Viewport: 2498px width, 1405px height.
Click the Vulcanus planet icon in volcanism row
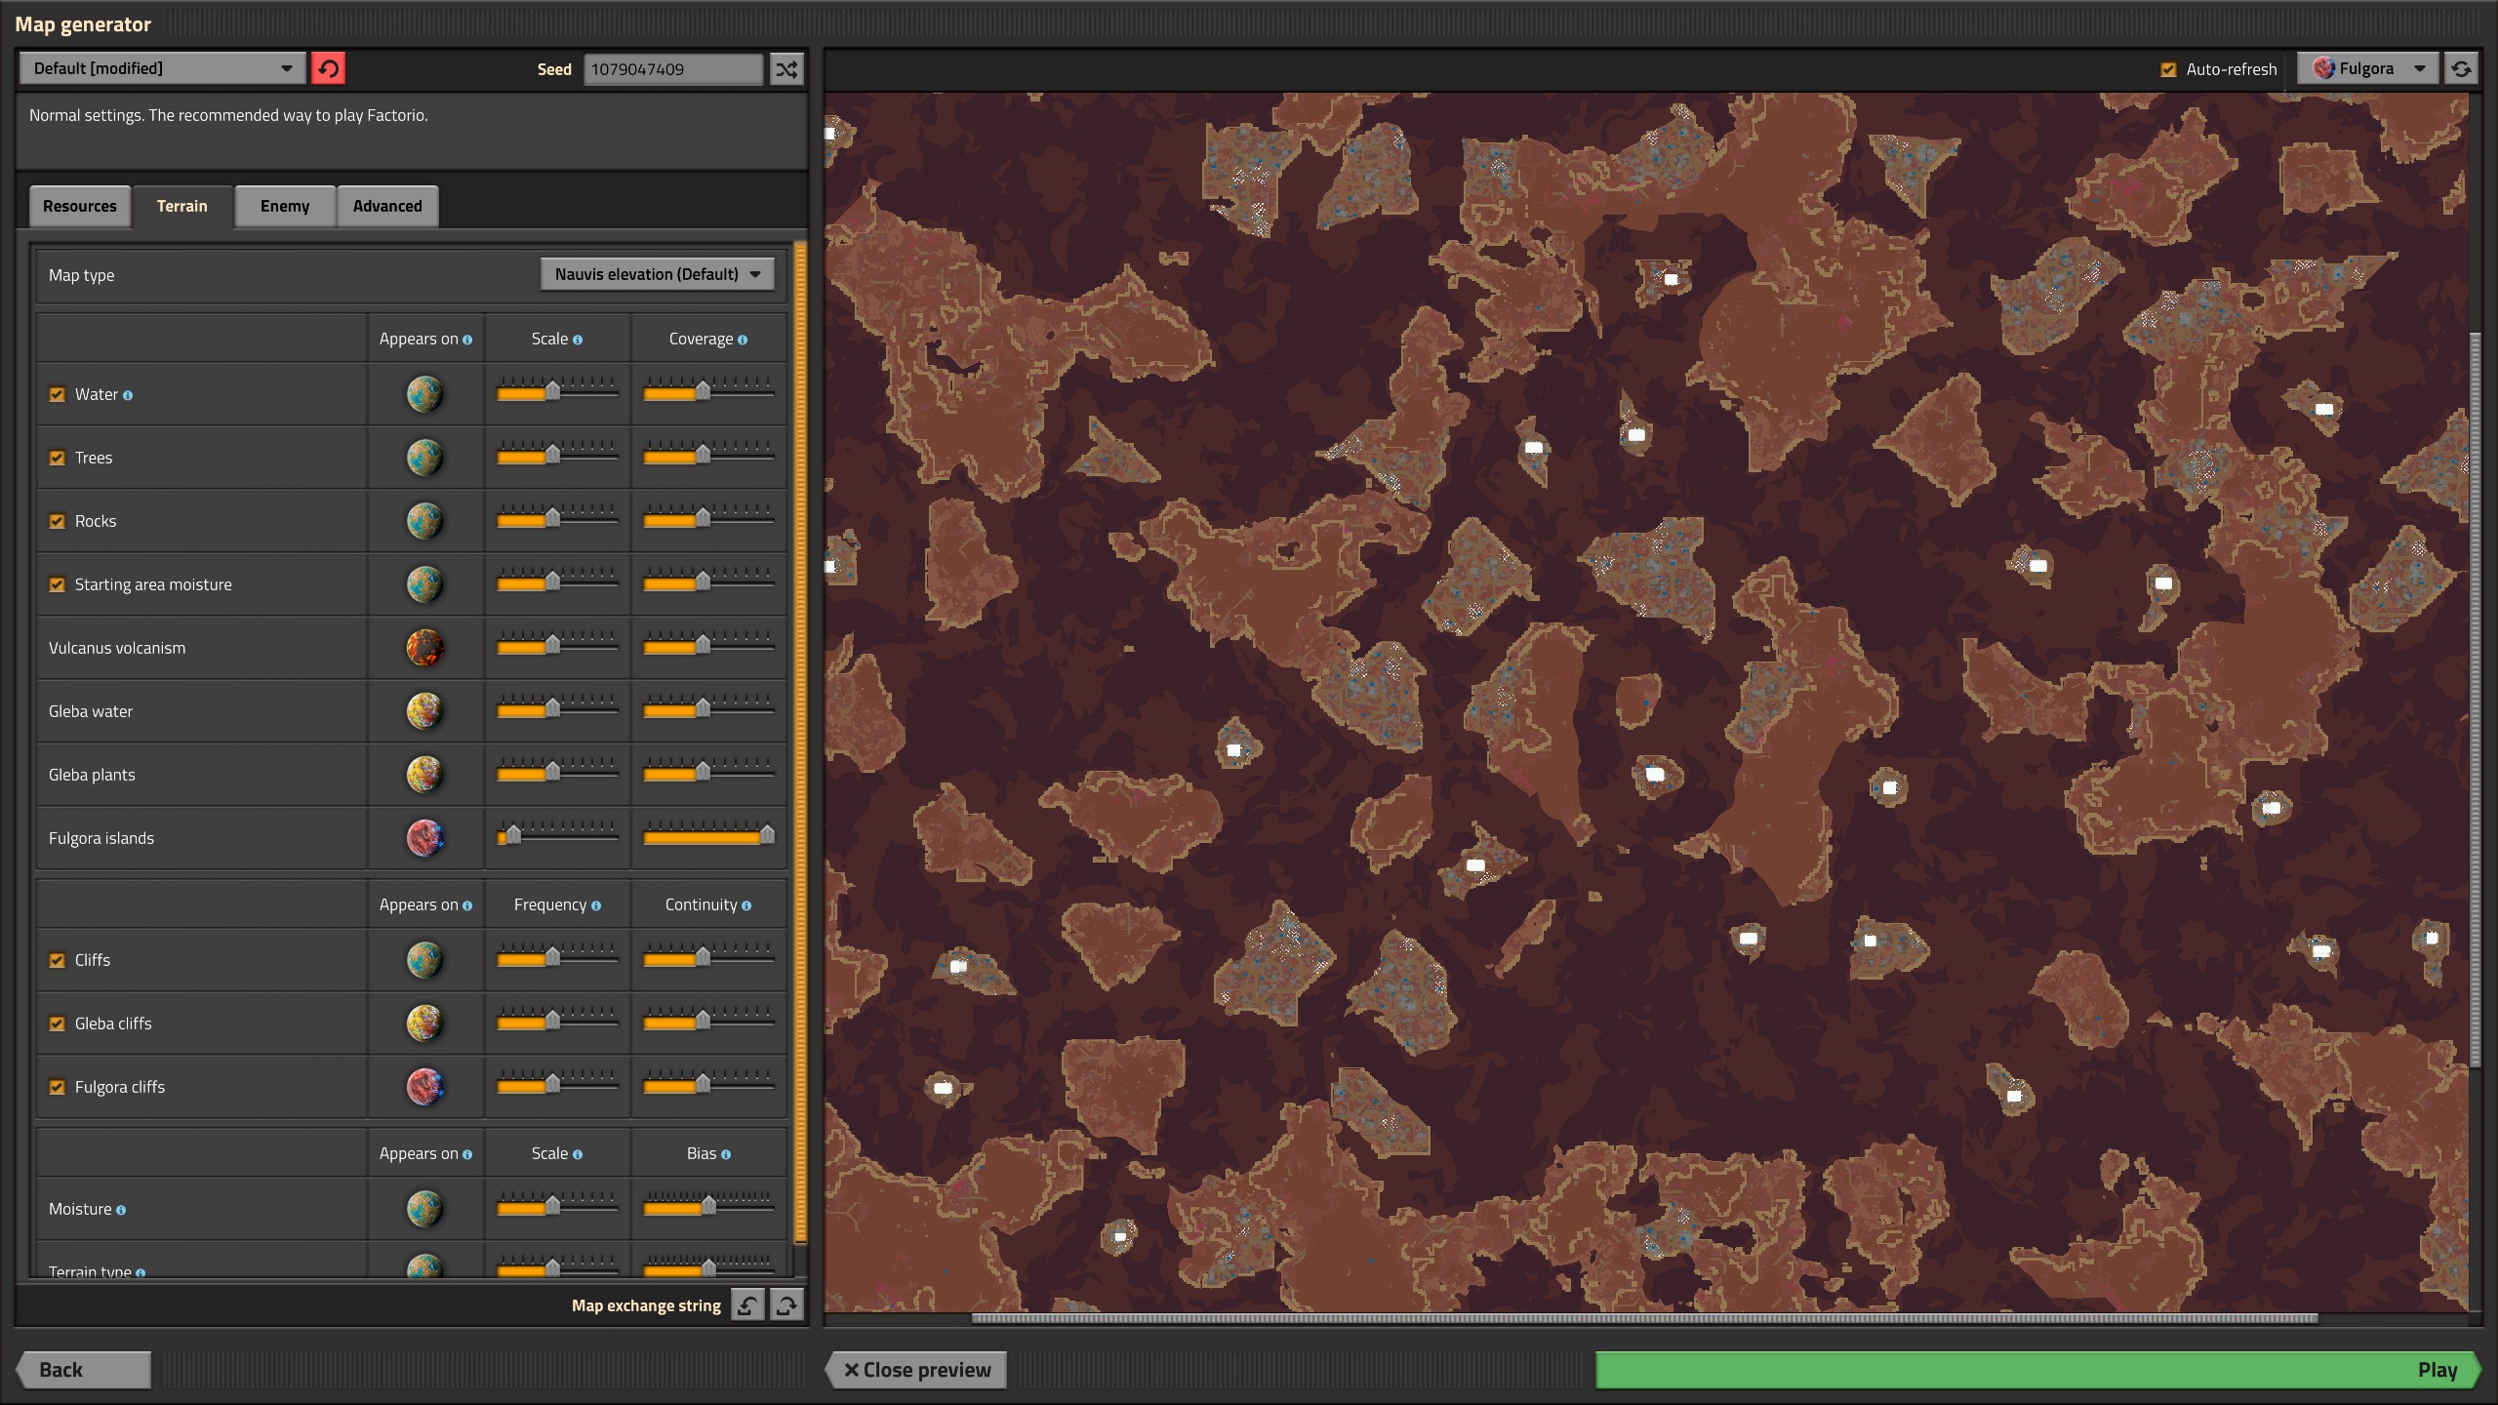point(424,648)
